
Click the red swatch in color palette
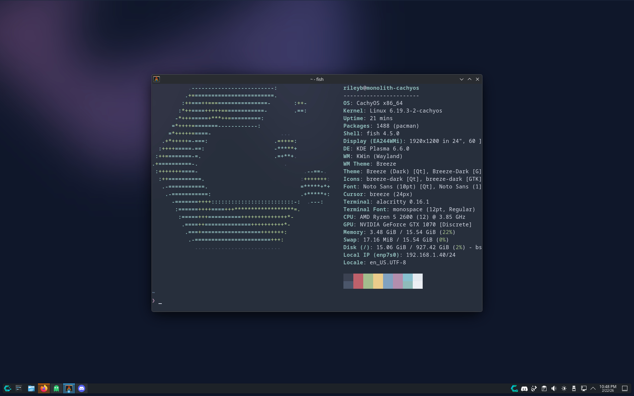click(x=358, y=281)
